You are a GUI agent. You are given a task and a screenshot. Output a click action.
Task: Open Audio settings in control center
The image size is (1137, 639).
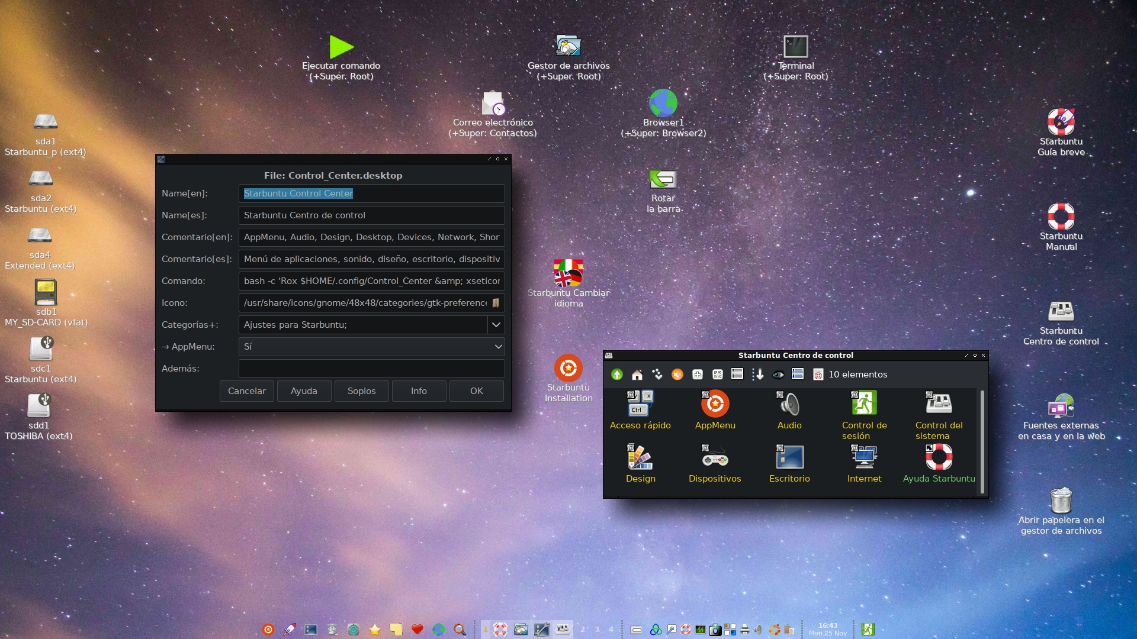coord(789,410)
